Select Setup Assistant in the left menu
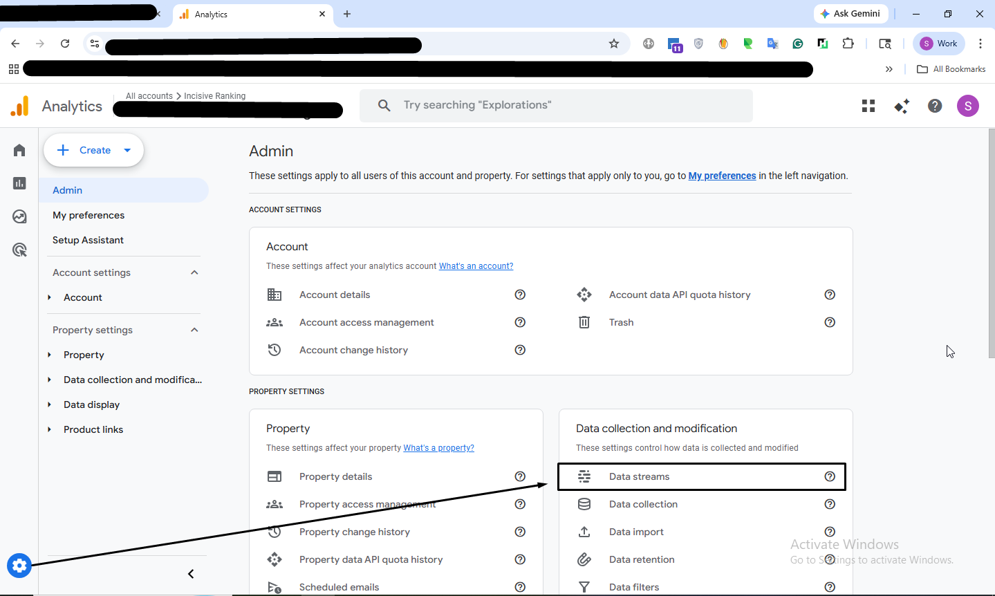Image resolution: width=995 pixels, height=596 pixels. tap(88, 240)
